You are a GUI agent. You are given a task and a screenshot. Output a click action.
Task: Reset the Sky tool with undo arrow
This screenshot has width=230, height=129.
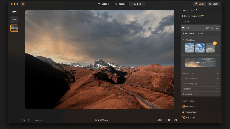212,27
